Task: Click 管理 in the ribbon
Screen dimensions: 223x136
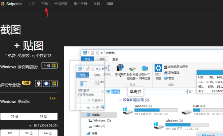Action: [169, 78]
